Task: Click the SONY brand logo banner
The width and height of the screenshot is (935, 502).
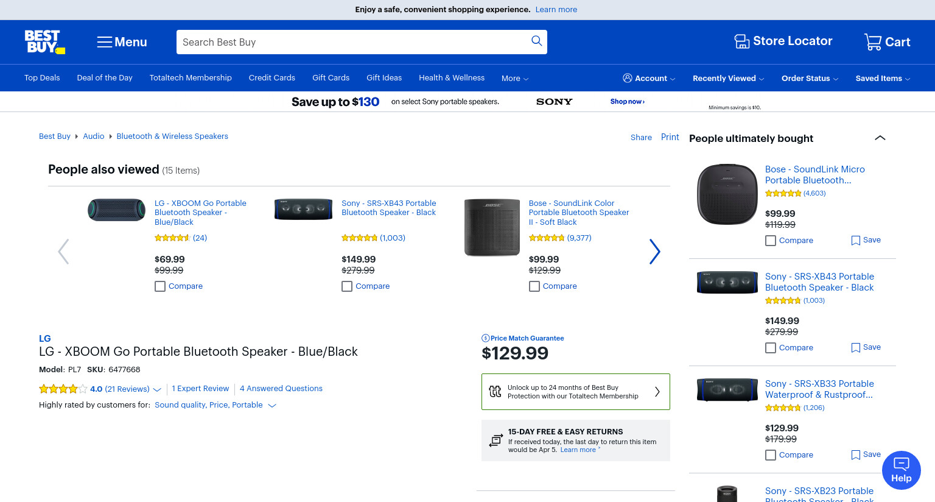Action: (x=554, y=102)
